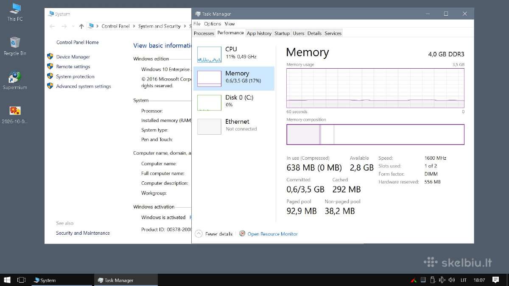The image size is (509, 286).
Task: Select the 2026-10-0... desktop file icon
Action: point(15,114)
